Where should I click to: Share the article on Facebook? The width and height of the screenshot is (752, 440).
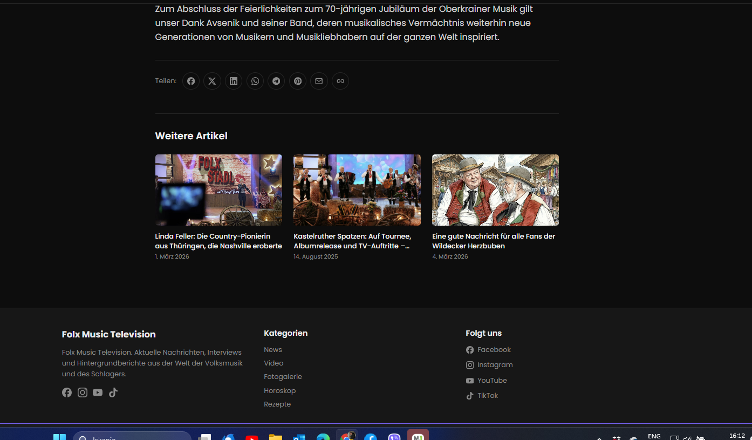tap(190, 81)
